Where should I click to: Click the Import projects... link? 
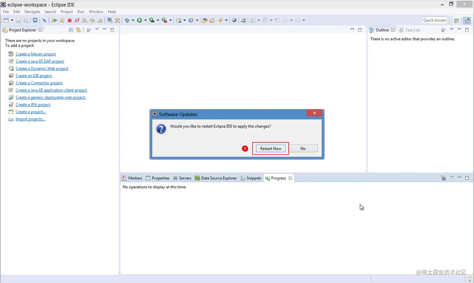[30, 119]
